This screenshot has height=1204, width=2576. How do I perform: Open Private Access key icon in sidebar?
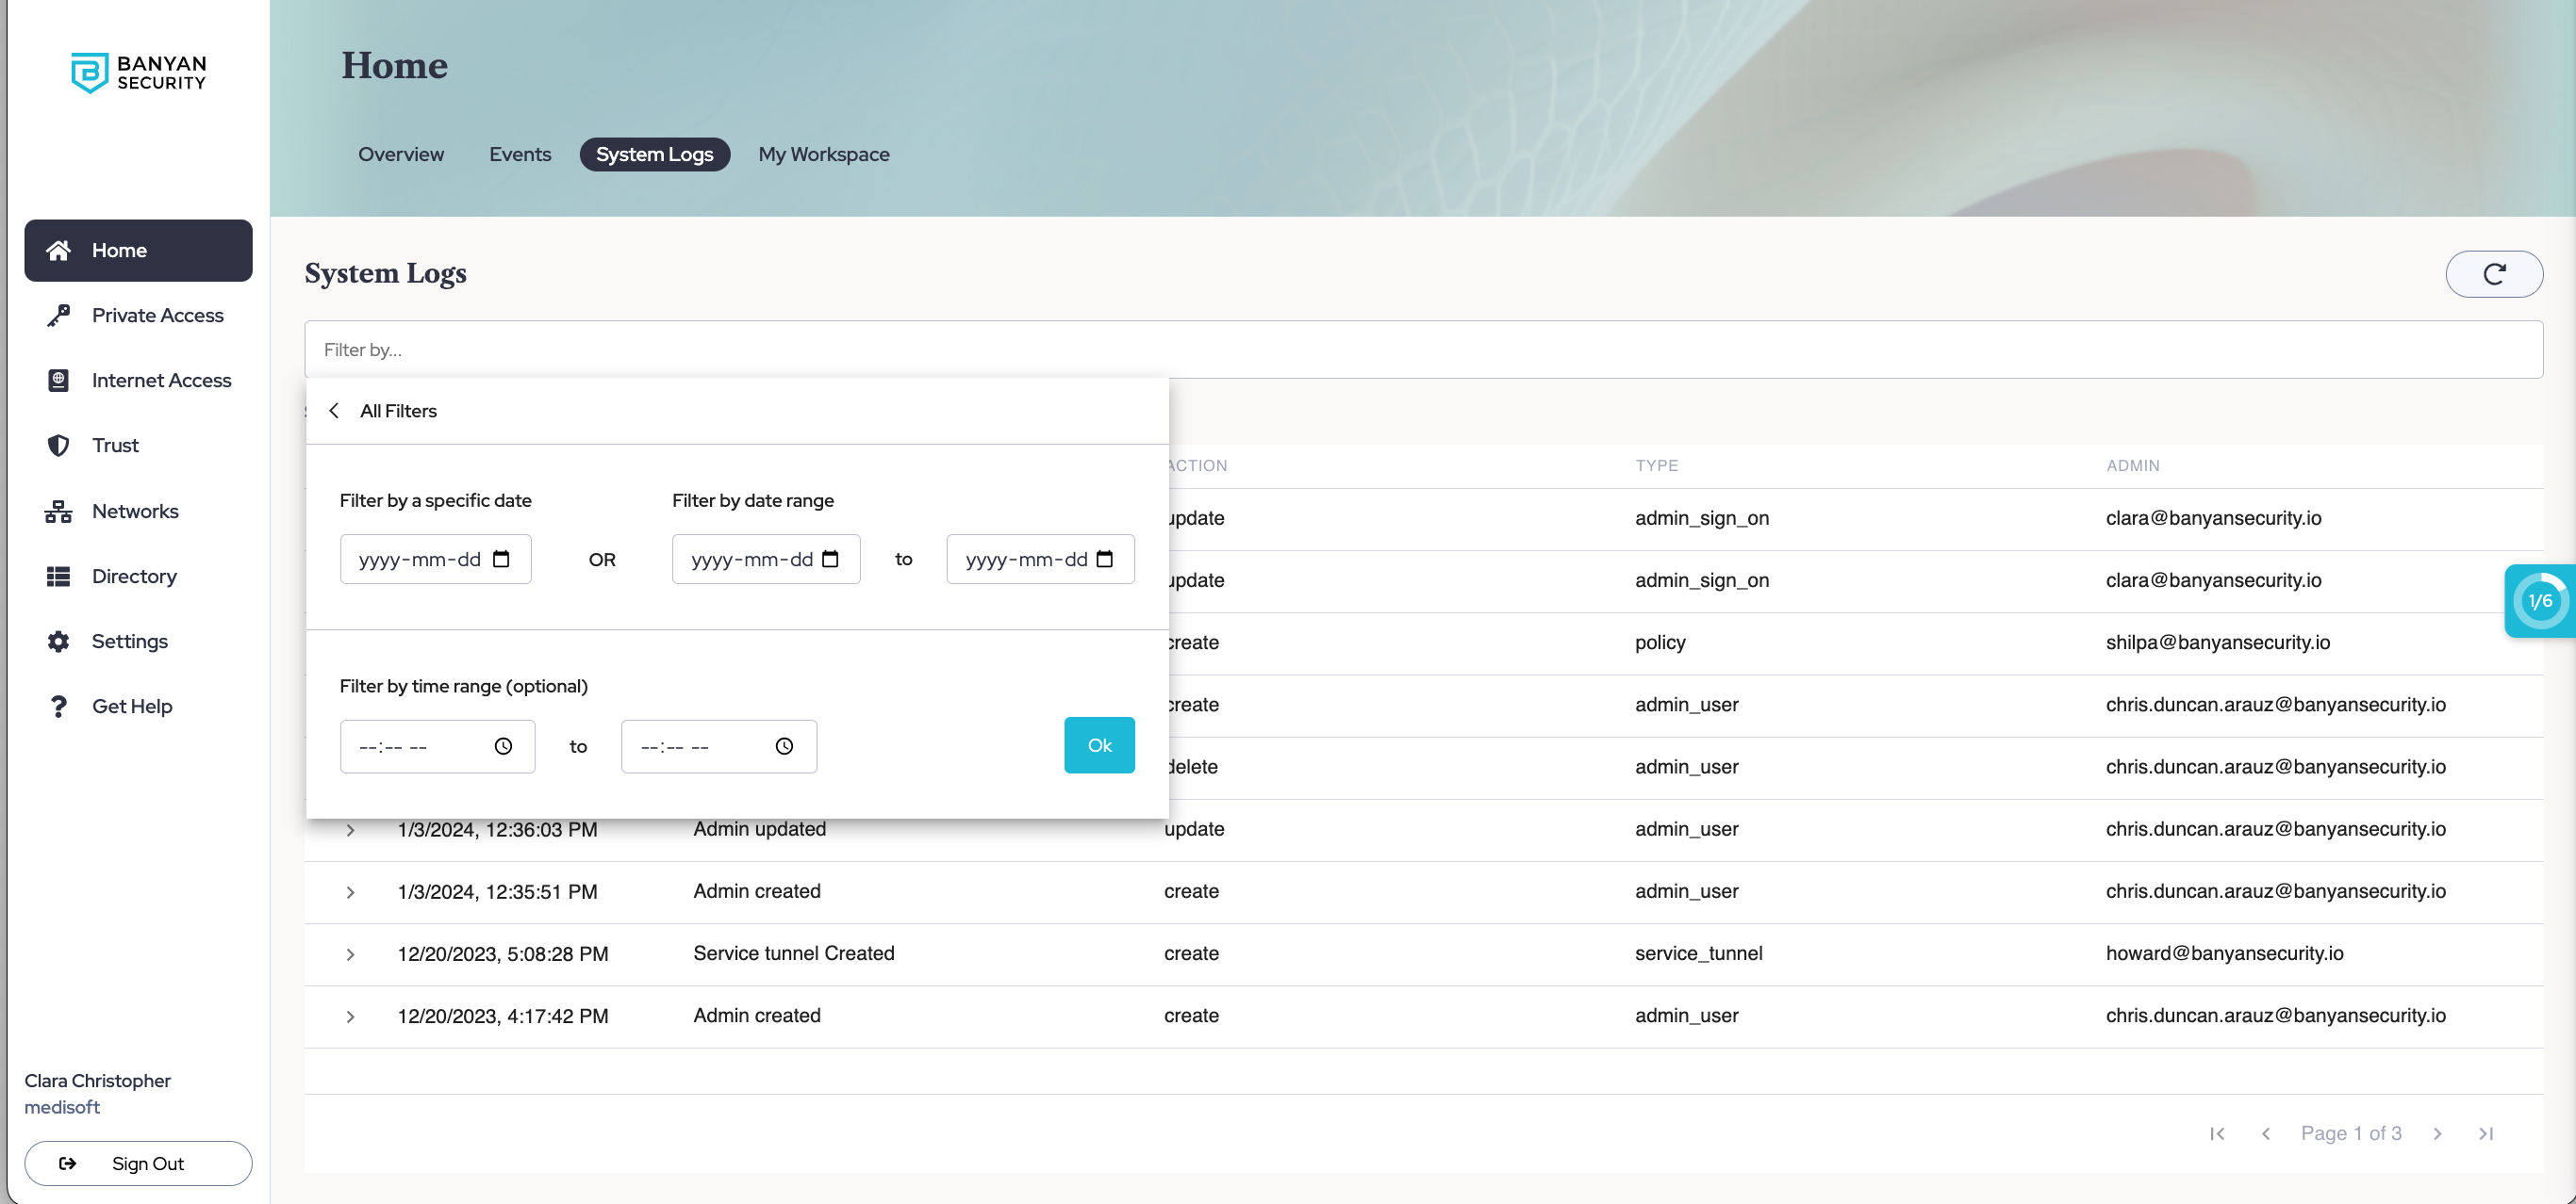tap(58, 316)
